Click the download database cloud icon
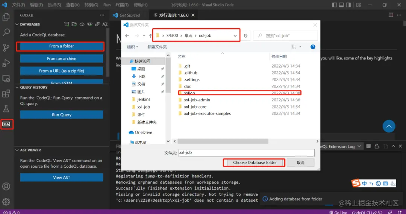The width and height of the screenshot is (406, 214). (x=82, y=24)
